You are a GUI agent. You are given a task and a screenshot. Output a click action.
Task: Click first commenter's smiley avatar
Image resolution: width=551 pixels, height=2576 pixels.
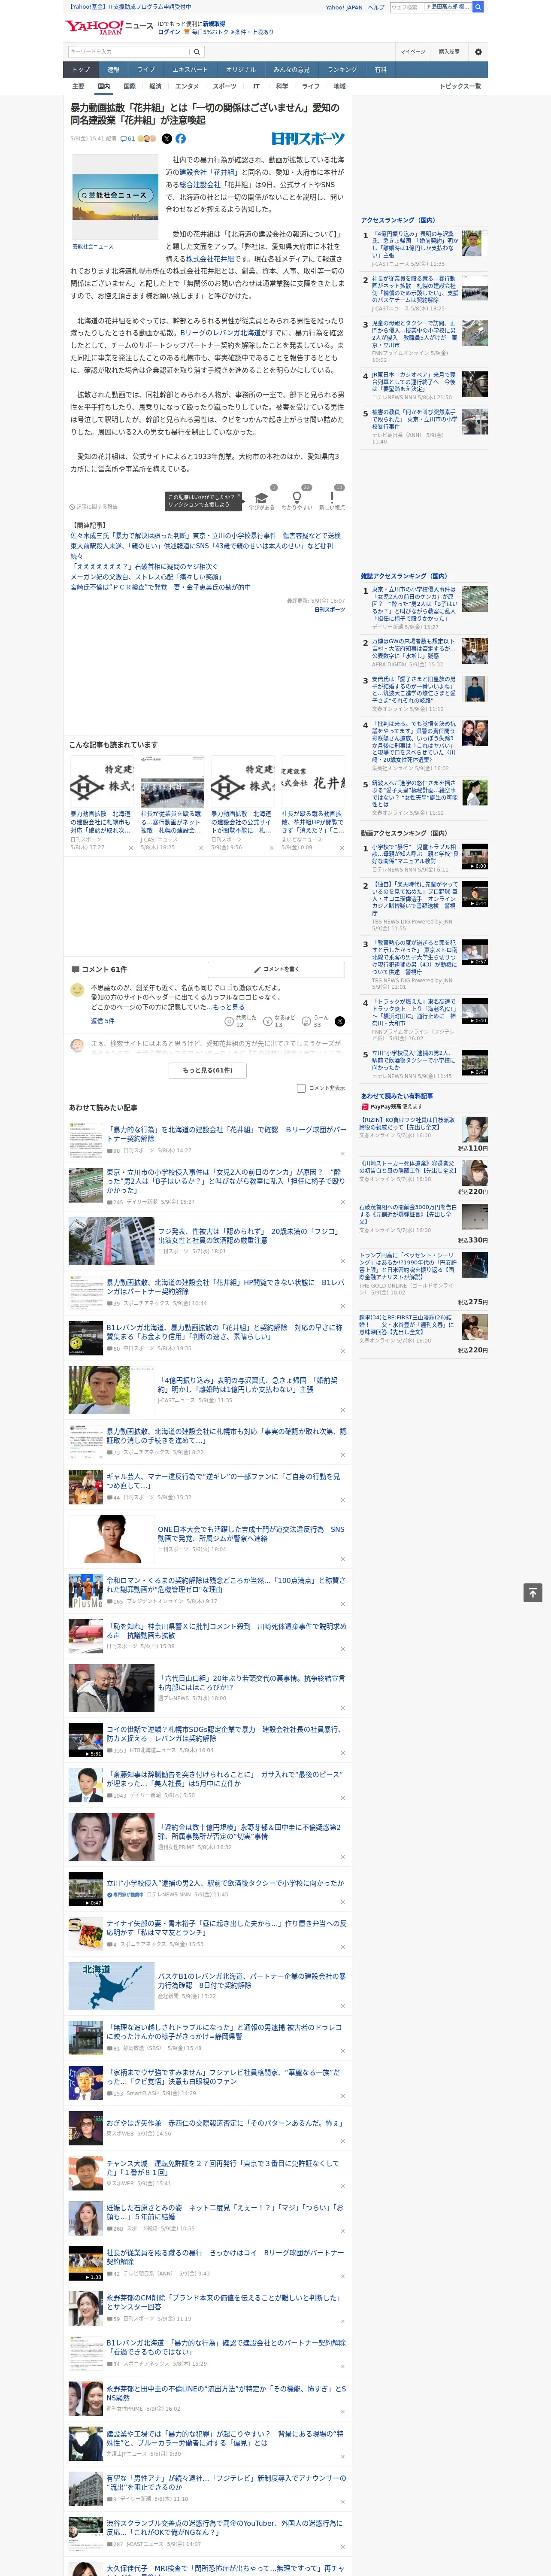pos(77,990)
